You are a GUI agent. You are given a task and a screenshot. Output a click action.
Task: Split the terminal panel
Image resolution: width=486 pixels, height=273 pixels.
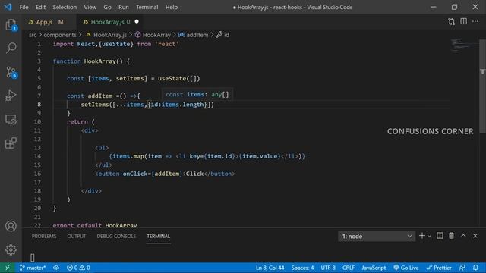click(440, 236)
